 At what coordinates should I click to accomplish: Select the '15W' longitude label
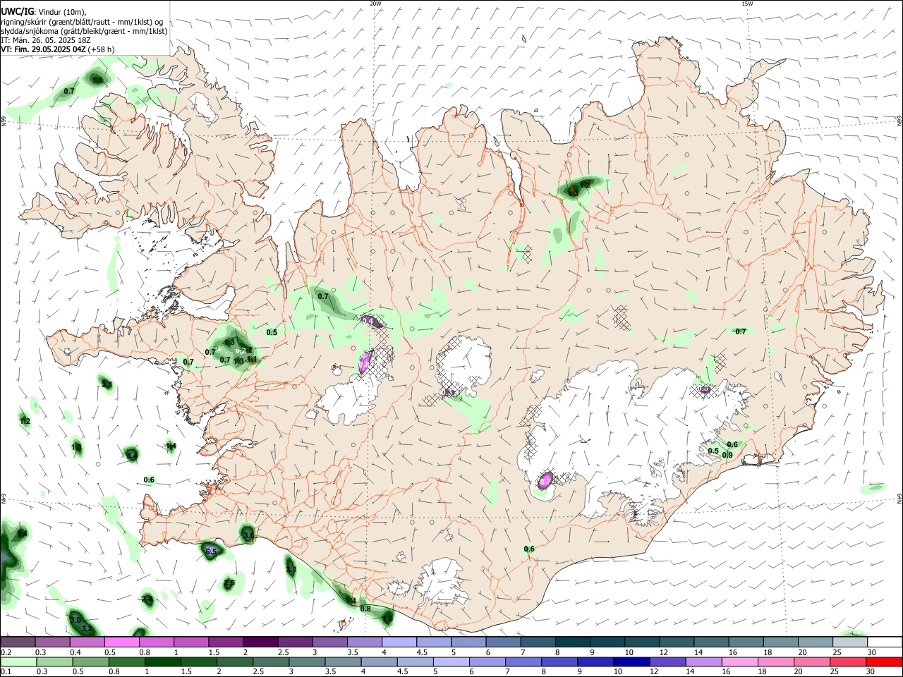click(747, 4)
